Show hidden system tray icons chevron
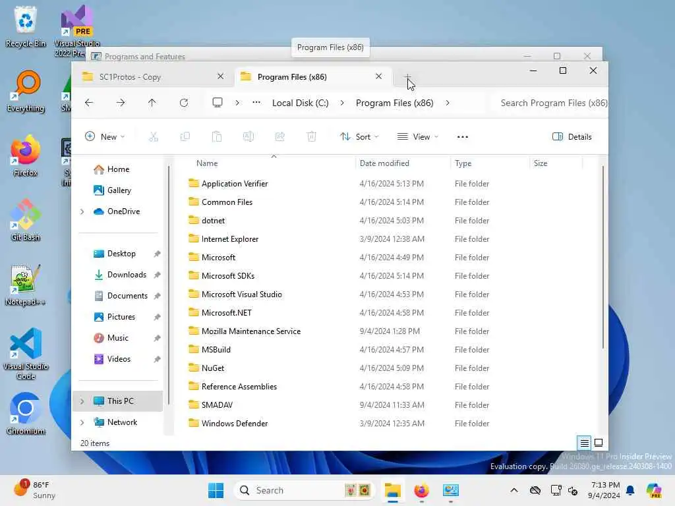The image size is (675, 506). point(514,490)
